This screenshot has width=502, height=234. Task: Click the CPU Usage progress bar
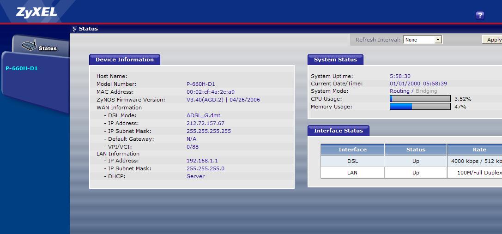(x=420, y=99)
